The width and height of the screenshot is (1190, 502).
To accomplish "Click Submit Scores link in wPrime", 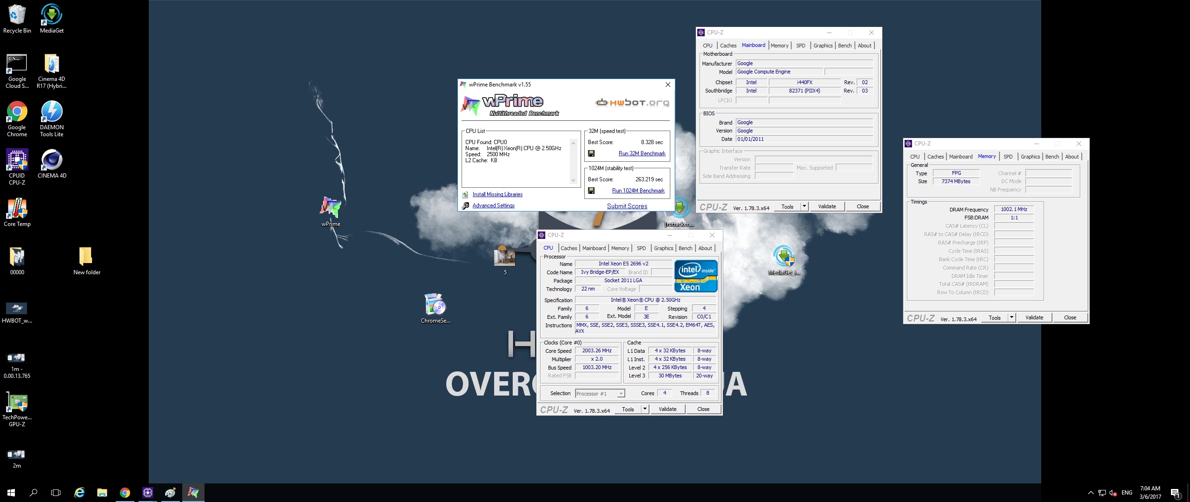I will 627,206.
